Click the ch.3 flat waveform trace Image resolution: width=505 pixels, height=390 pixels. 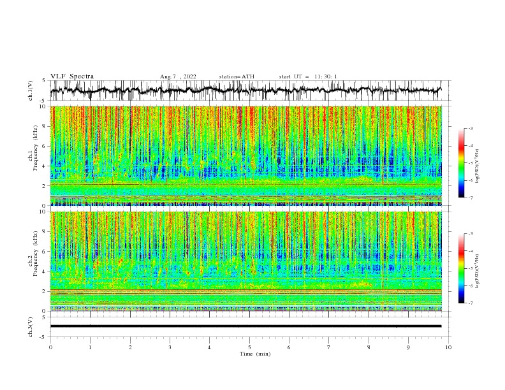(246, 326)
